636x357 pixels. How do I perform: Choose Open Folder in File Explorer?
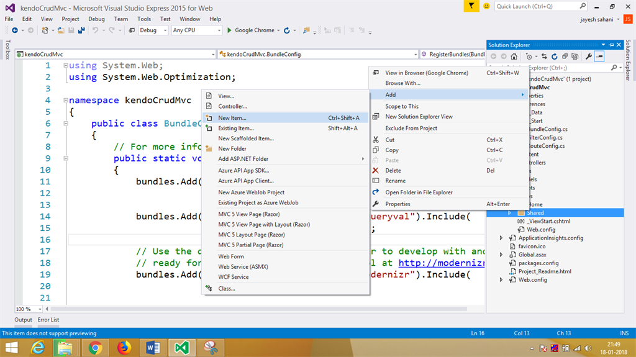click(419, 192)
